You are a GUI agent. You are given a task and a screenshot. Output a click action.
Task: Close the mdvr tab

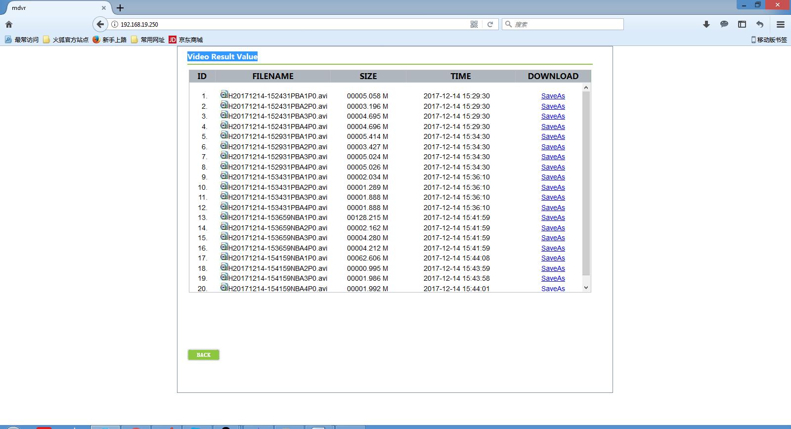(104, 8)
